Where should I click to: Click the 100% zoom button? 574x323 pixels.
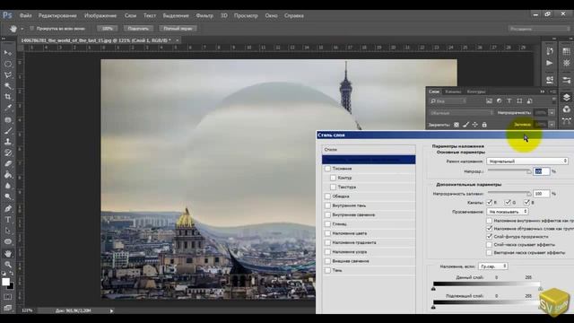[x=108, y=28]
